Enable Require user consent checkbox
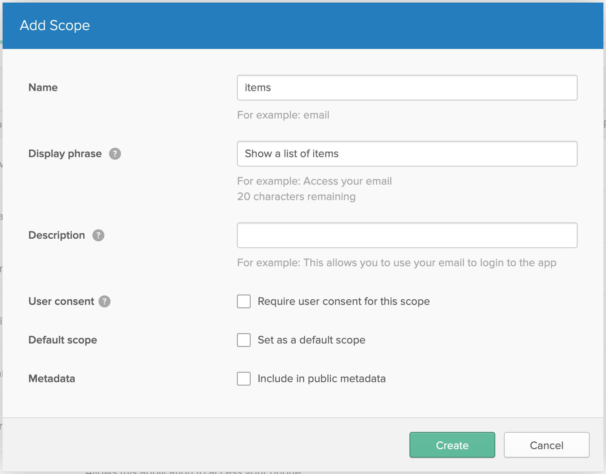Image resolution: width=606 pixels, height=474 pixels. tap(244, 301)
